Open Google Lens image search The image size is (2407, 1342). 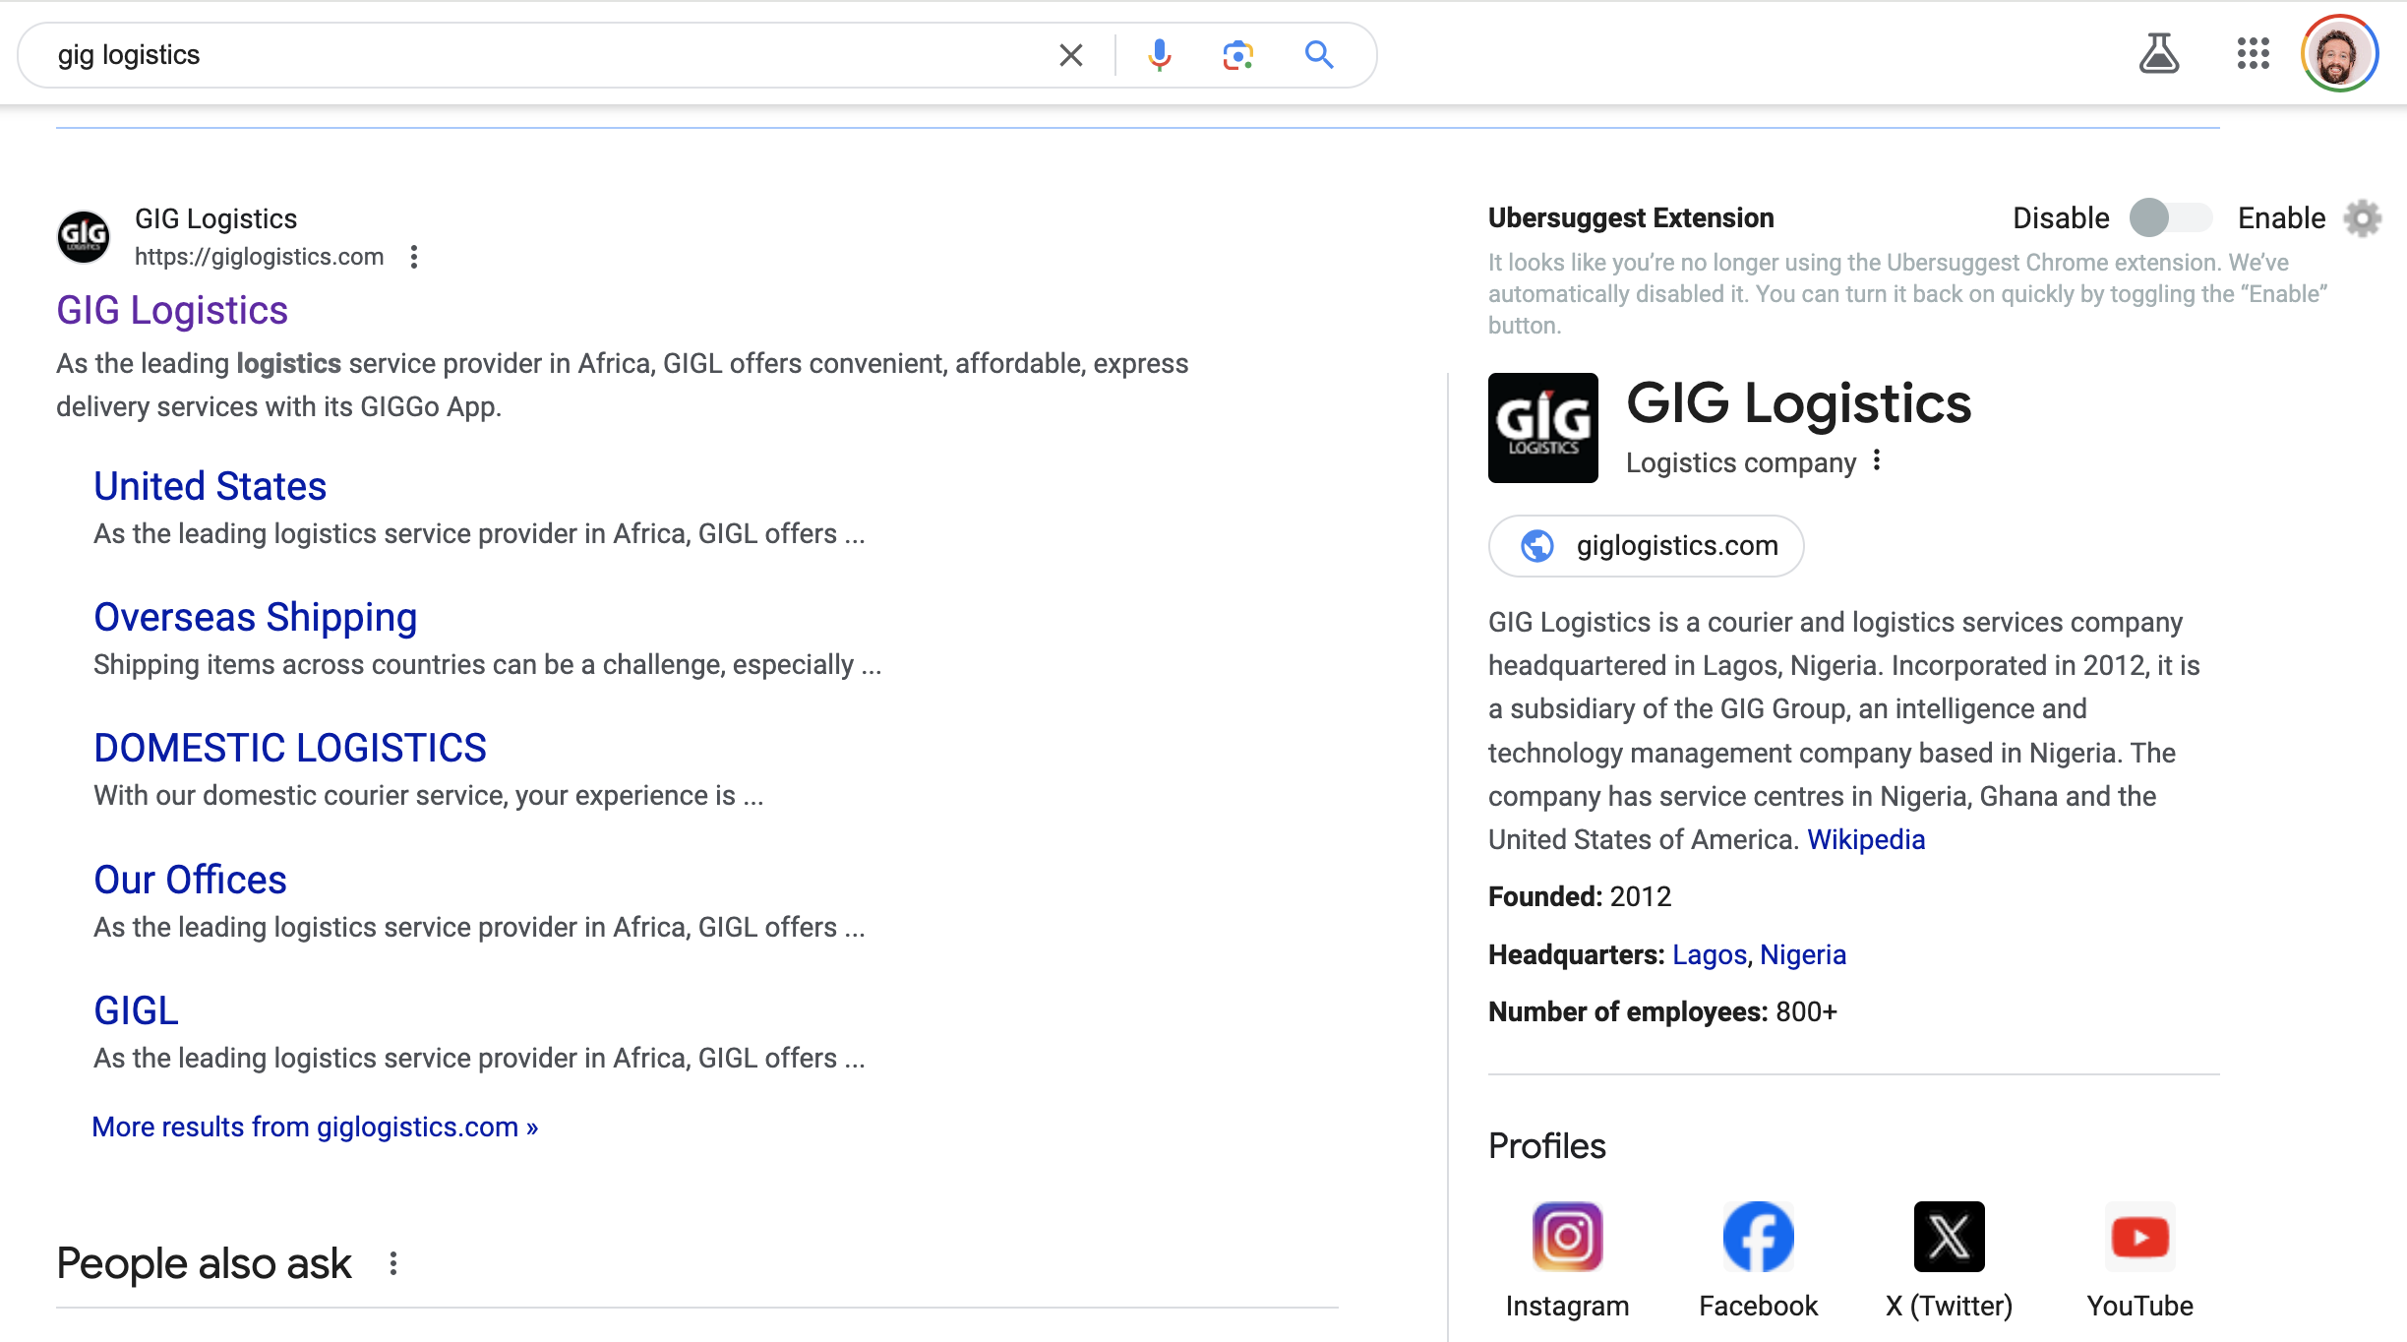[x=1237, y=55]
